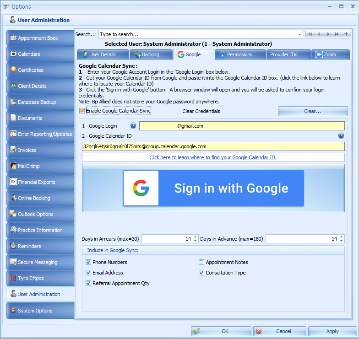This screenshot has width=359, height=339.
Task: Select Practice Information item
Action: coord(40,230)
